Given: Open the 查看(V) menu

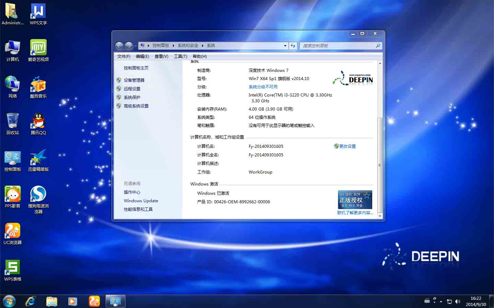Looking at the screenshot, I should coord(161,56).
